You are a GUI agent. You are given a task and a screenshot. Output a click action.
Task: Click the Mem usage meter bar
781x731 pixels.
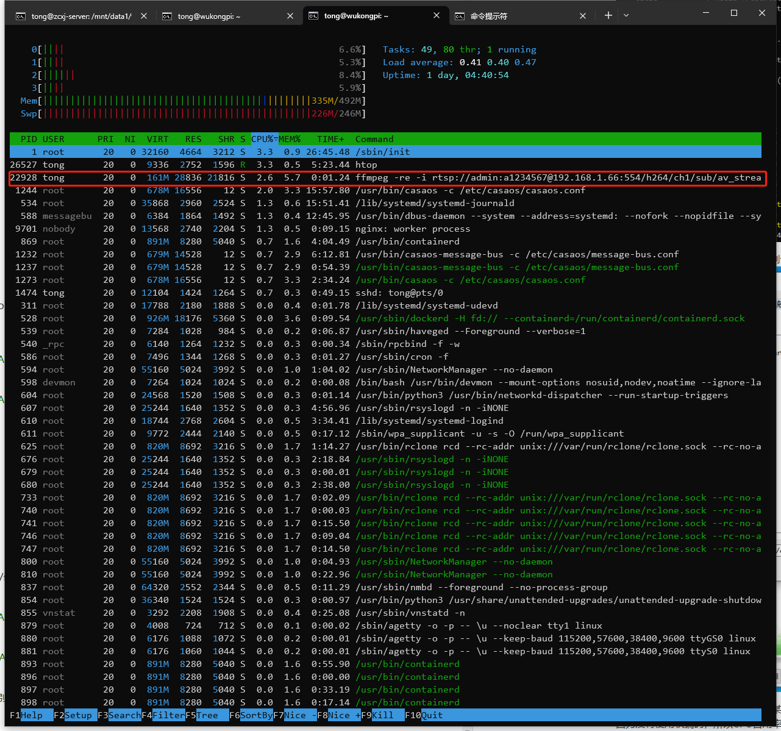pyautogui.click(x=193, y=101)
